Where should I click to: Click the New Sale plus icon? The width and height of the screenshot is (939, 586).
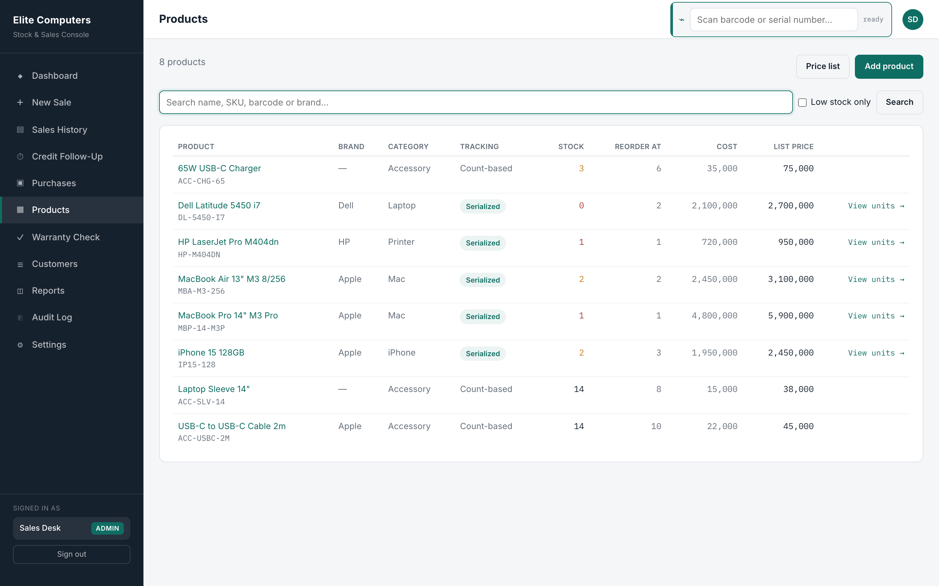point(20,102)
